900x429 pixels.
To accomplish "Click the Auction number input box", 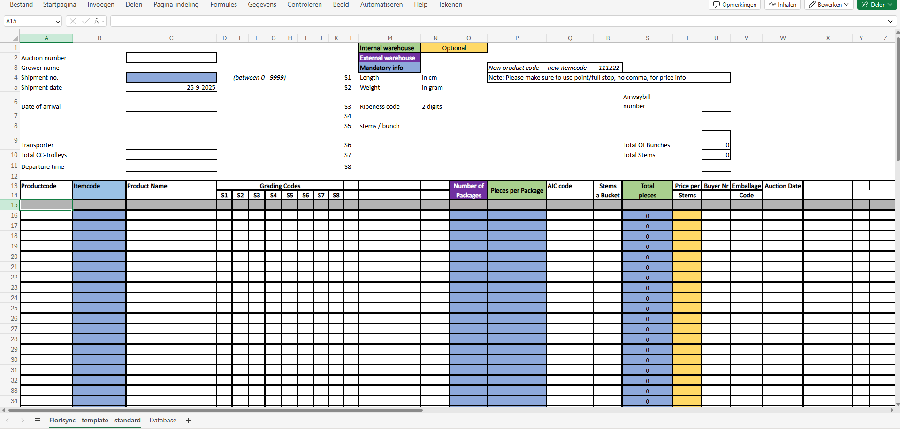I will tap(171, 58).
